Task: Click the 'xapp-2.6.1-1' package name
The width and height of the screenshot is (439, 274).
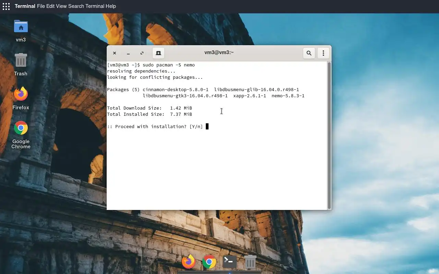Action: point(250,96)
